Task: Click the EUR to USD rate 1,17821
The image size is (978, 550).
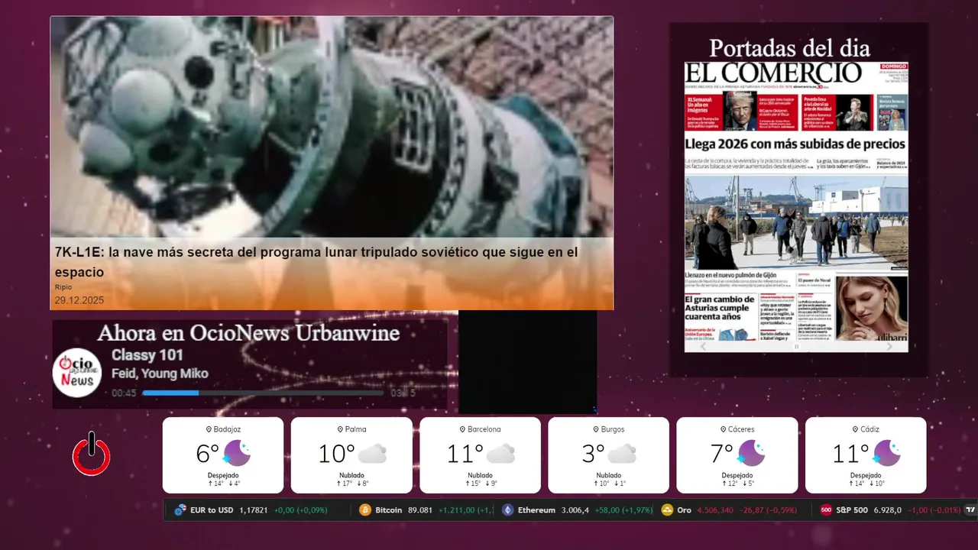Action: tap(254, 510)
